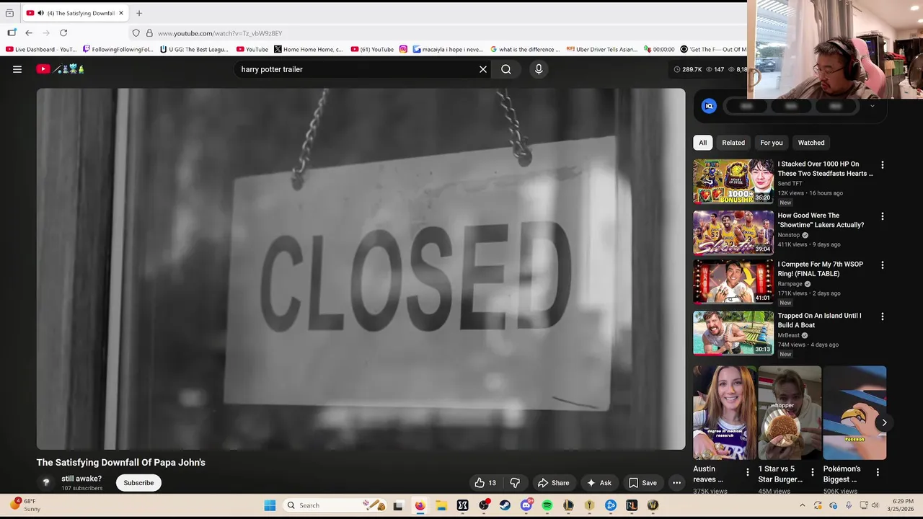Select the All filter chip

pyautogui.click(x=702, y=143)
